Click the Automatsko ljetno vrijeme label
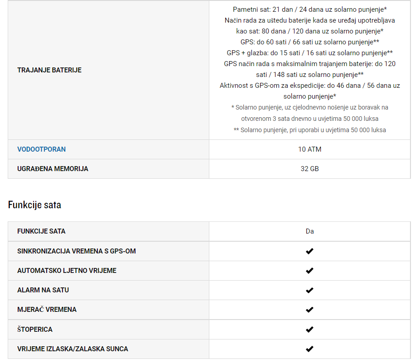The image size is (415, 363). coord(67,271)
